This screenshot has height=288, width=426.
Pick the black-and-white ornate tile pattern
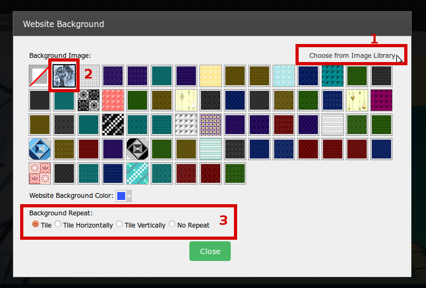89,100
